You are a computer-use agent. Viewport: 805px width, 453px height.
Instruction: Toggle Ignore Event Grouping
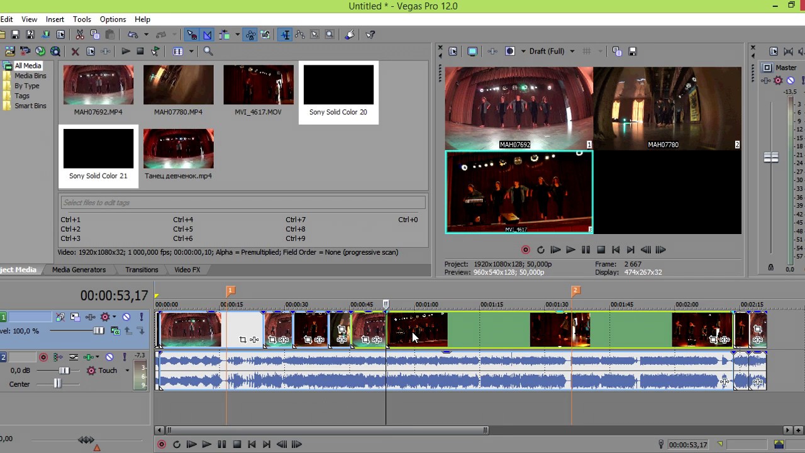click(265, 35)
